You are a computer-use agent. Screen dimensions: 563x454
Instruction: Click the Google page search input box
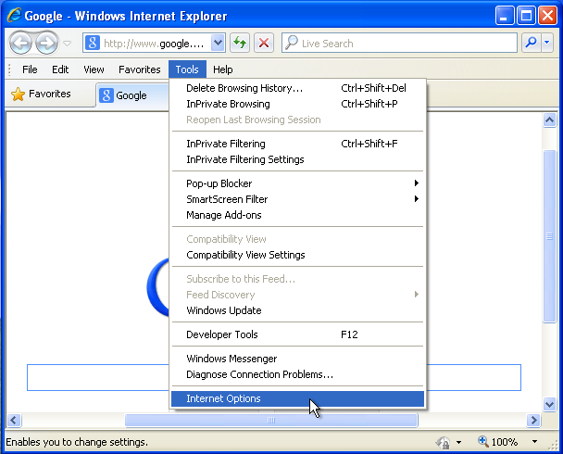pos(273,377)
